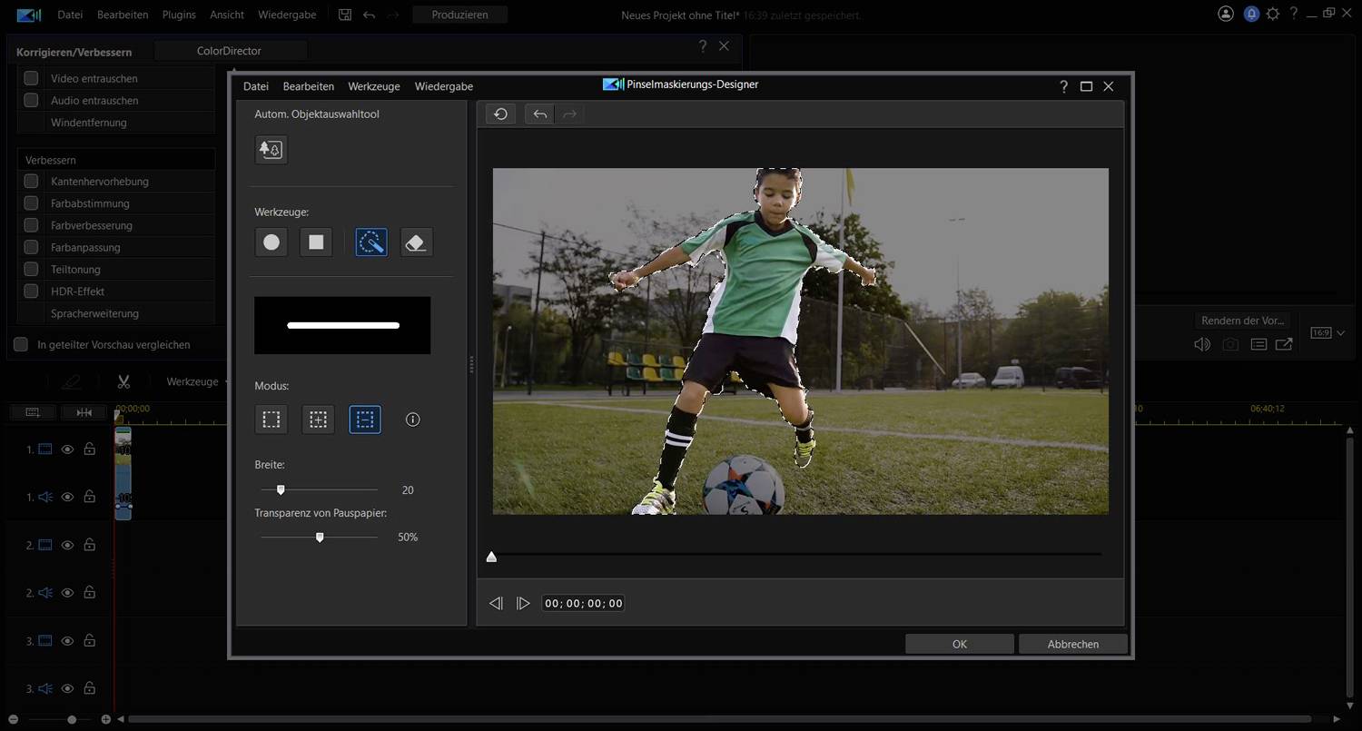This screenshot has height=731, width=1362.
Task: Adjust the Breite slider handle
Action: tap(281, 489)
